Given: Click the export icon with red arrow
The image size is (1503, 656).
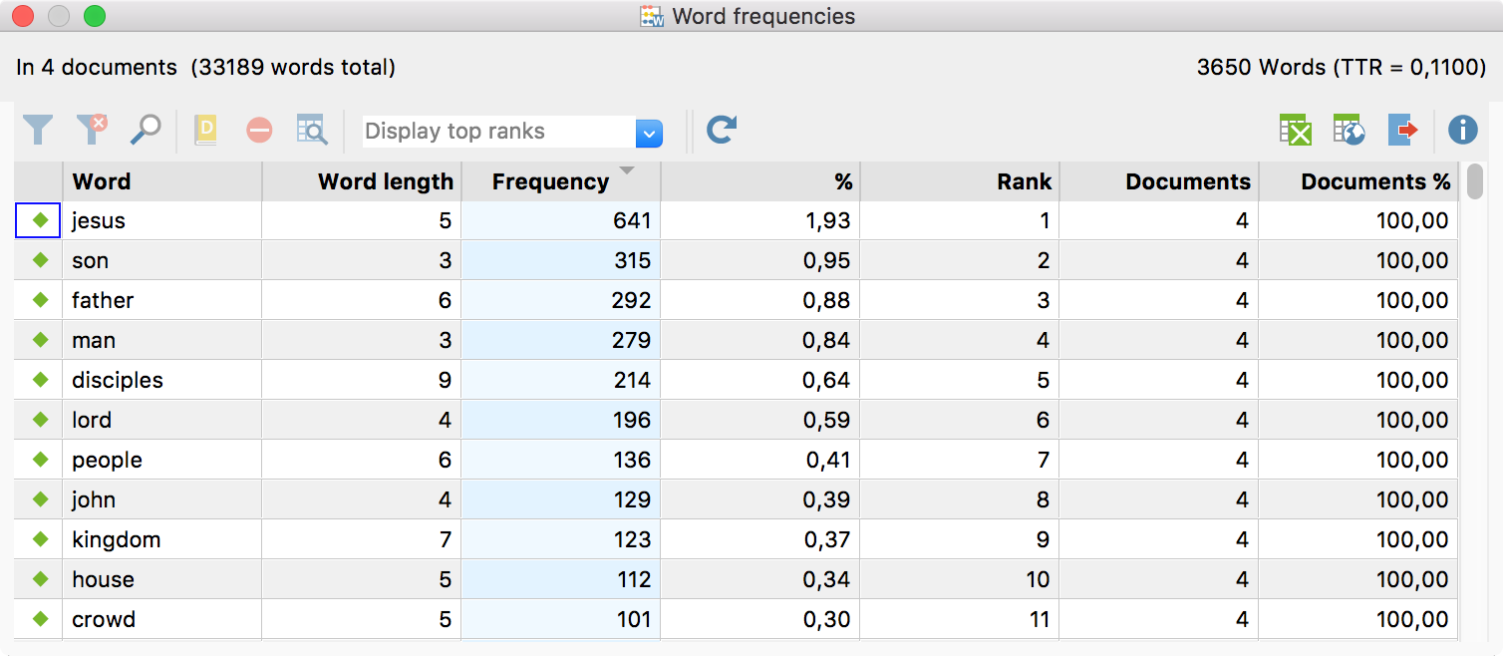Looking at the screenshot, I should (x=1402, y=131).
